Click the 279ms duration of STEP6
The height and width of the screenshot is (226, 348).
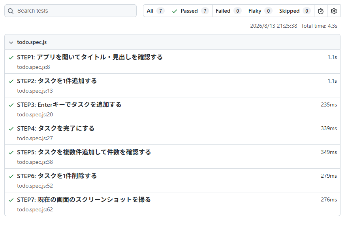click(x=329, y=176)
